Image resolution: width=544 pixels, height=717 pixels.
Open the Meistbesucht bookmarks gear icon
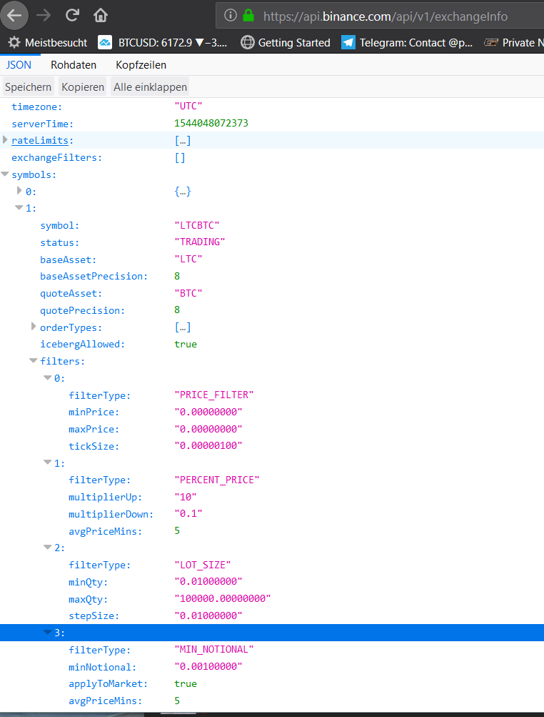point(14,42)
